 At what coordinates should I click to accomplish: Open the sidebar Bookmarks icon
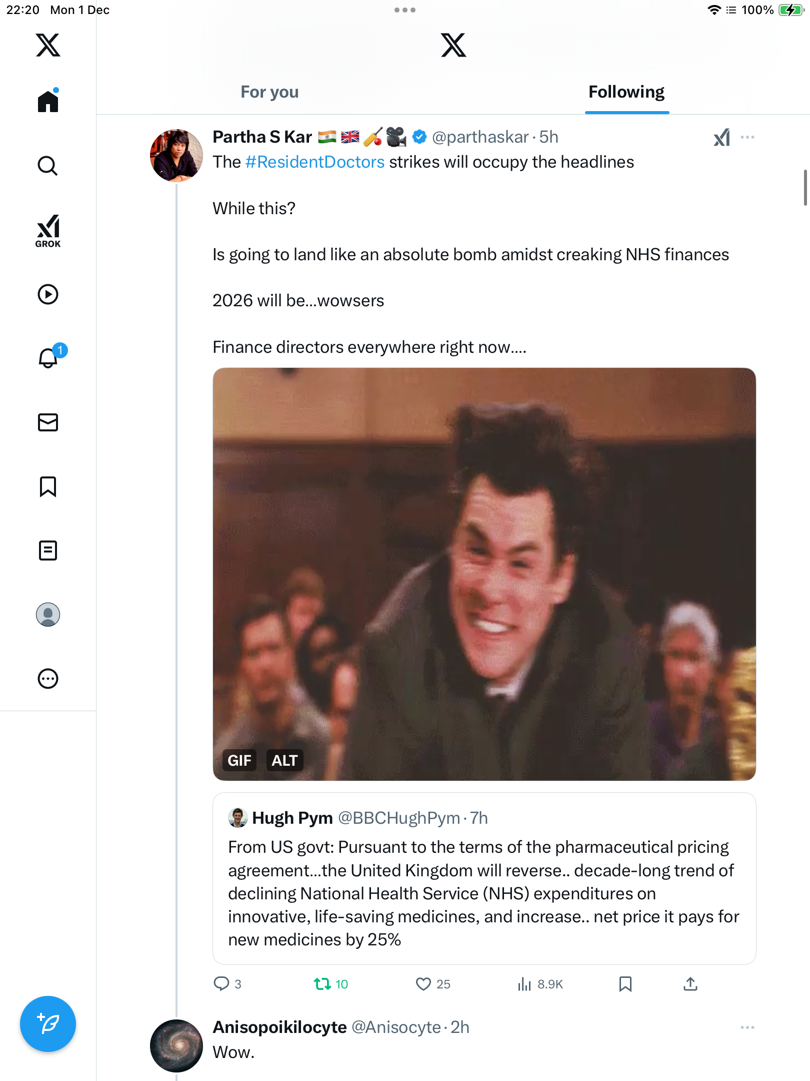coord(48,486)
